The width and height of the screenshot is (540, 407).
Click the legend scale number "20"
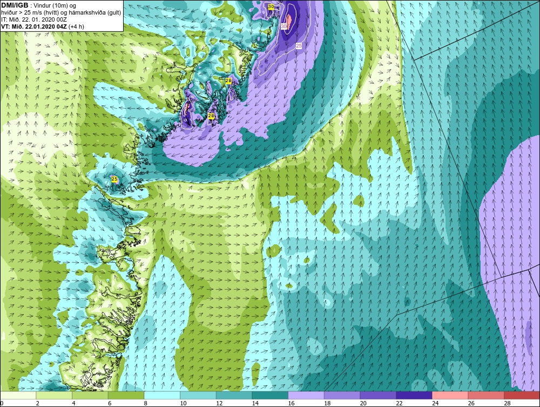point(363,403)
